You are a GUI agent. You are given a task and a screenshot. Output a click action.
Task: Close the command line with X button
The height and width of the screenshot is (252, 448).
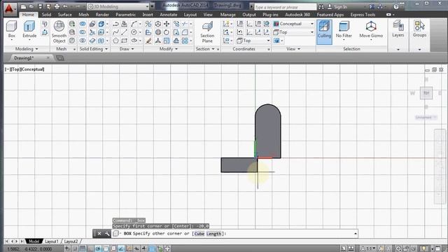[x=99, y=234]
